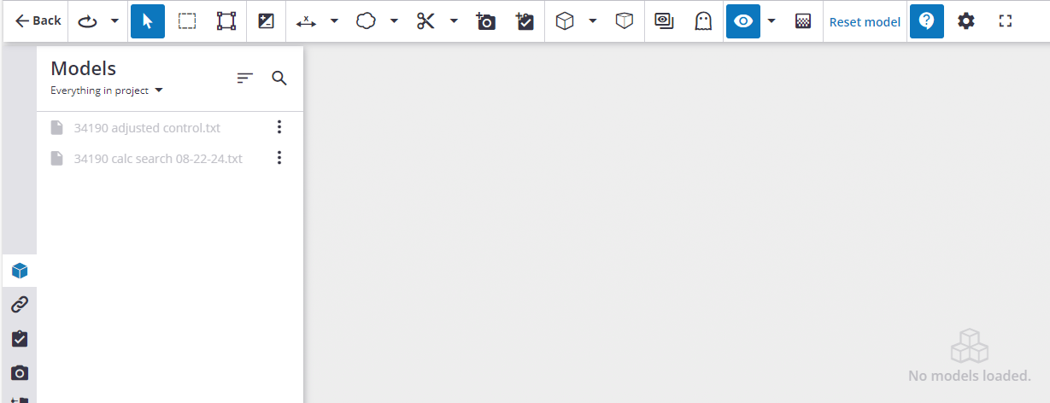Select the scissors Clip plane tool
The image size is (1050, 403).
(x=425, y=21)
